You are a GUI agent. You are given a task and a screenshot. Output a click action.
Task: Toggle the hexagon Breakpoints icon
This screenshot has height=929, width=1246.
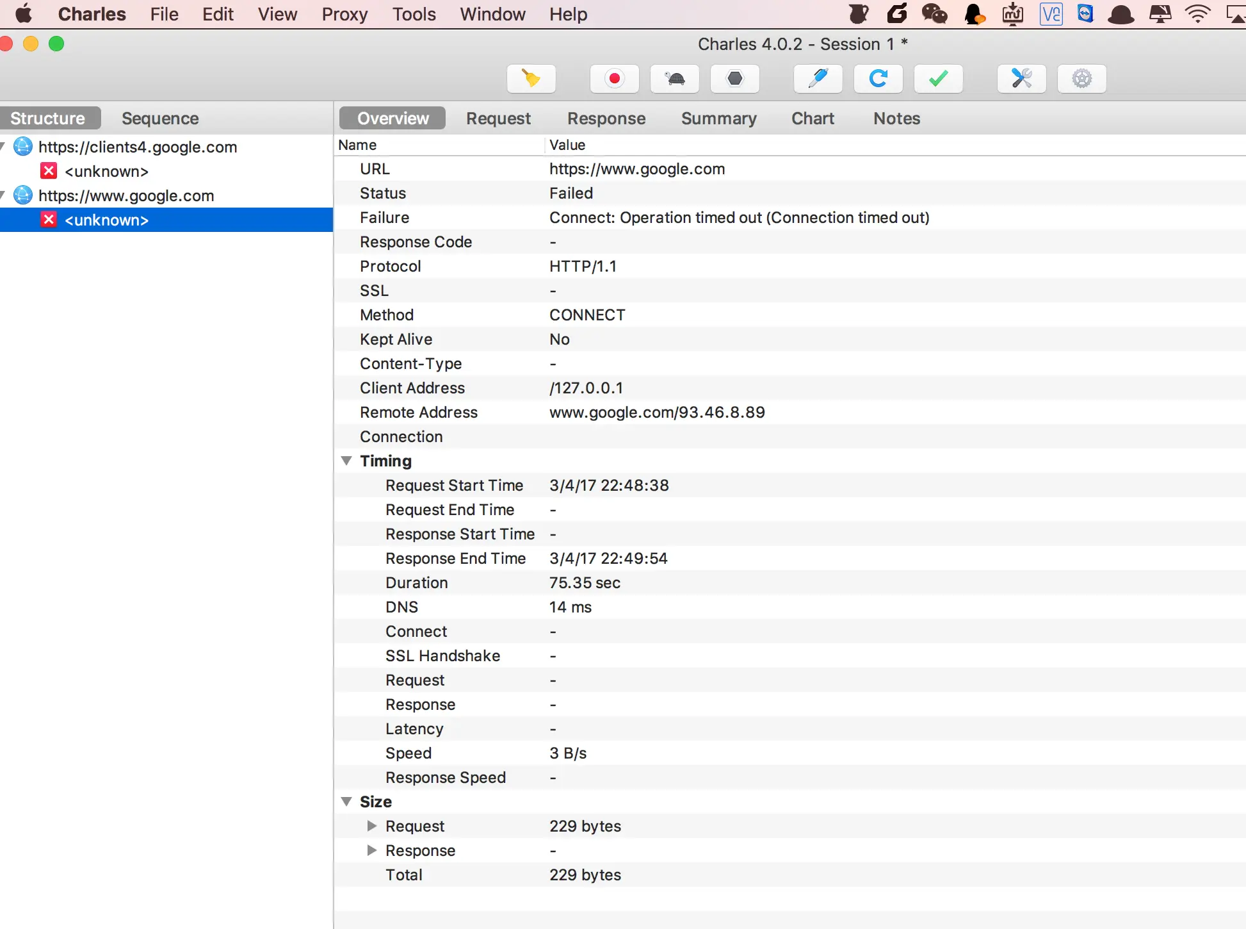735,79
